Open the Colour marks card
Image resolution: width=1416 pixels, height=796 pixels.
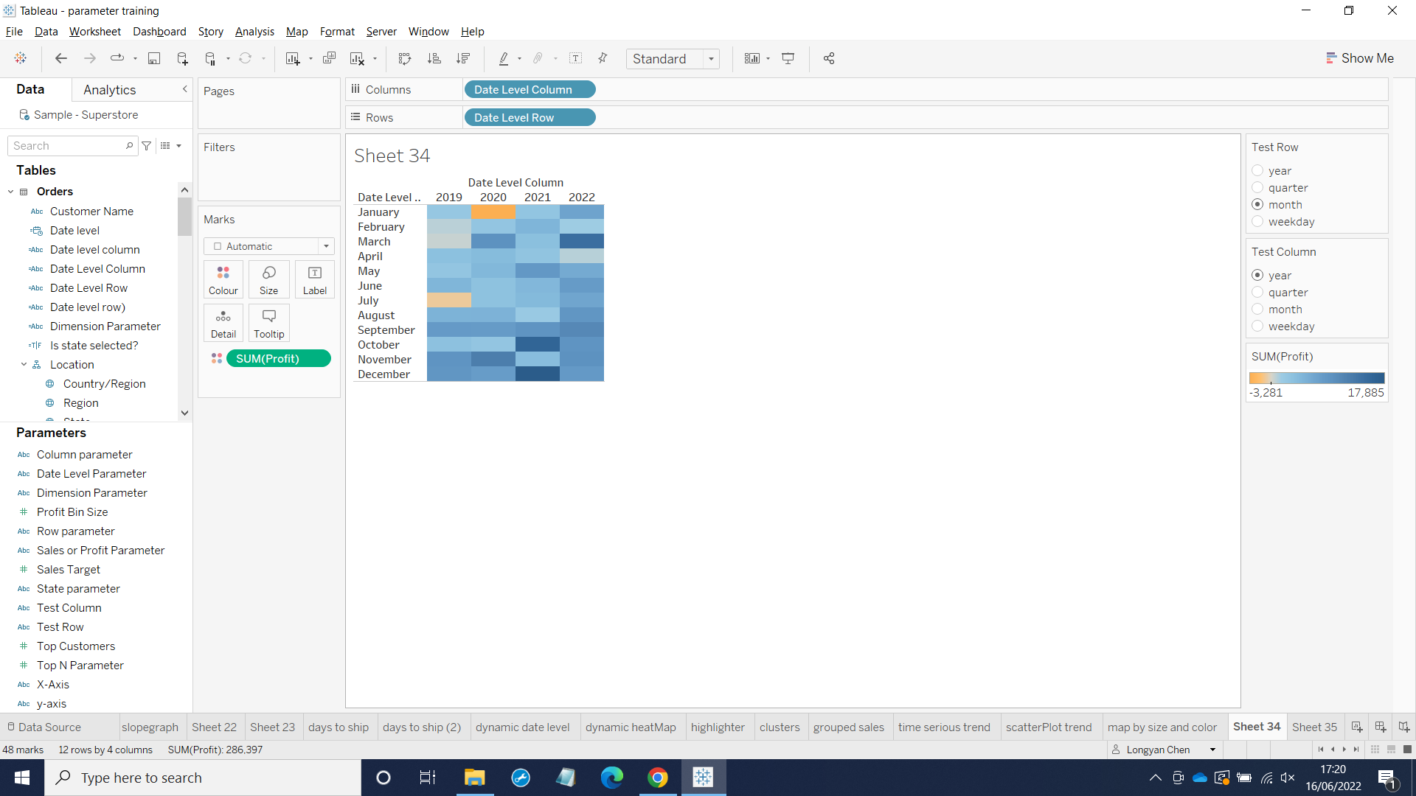click(223, 279)
